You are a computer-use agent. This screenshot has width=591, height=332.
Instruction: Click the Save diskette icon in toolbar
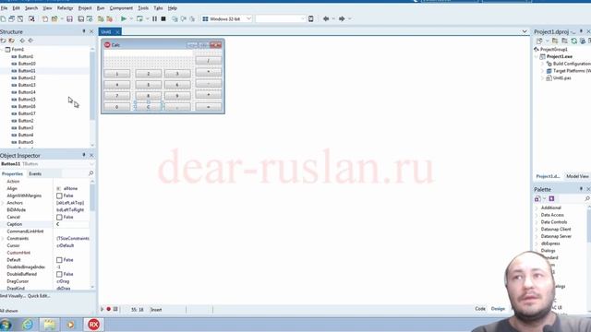coord(69,18)
